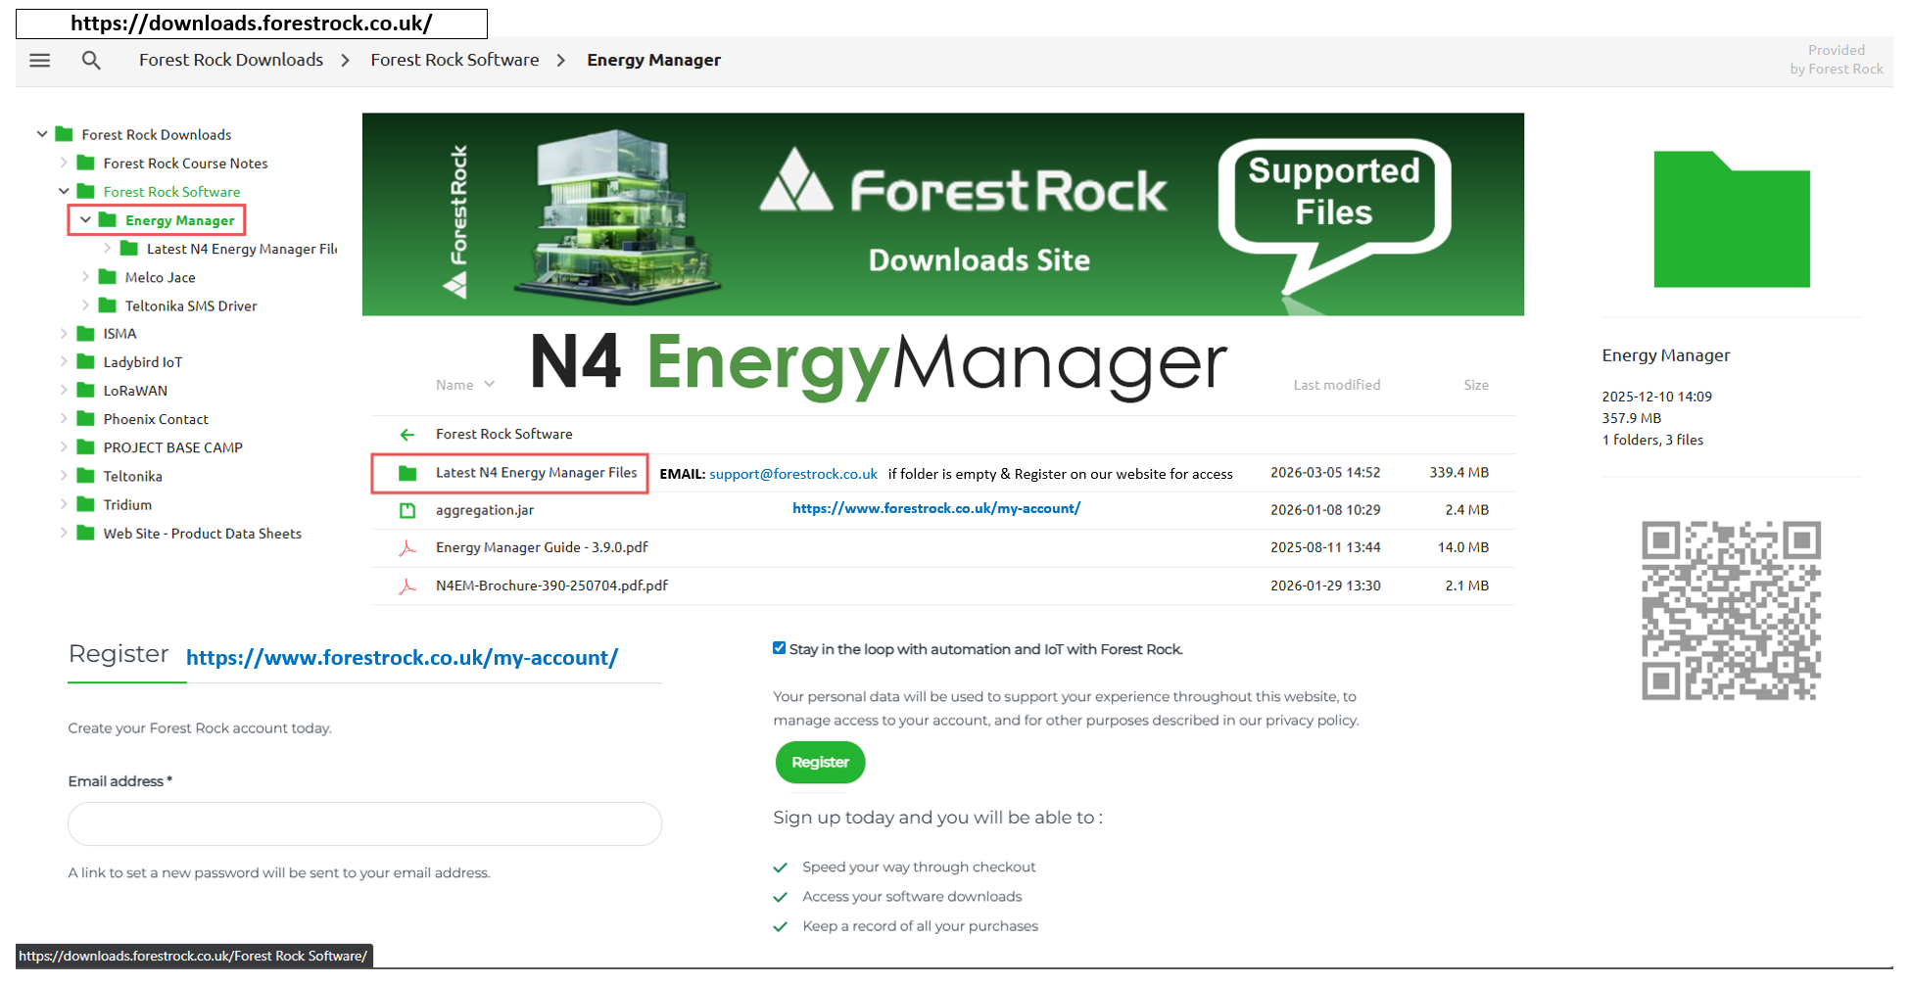
Task: Sort by the Name column dropdown arrow
Action: [490, 385]
